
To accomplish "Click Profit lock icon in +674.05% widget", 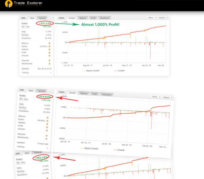I will click(47, 127).
